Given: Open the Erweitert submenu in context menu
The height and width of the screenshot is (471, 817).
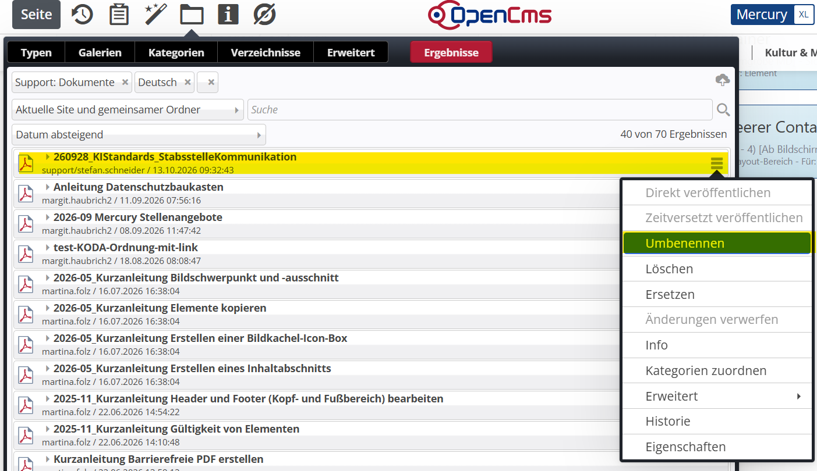Looking at the screenshot, I should [x=717, y=396].
